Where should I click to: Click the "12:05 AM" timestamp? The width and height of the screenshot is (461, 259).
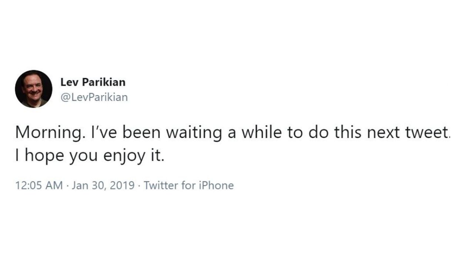pyautogui.click(x=39, y=185)
